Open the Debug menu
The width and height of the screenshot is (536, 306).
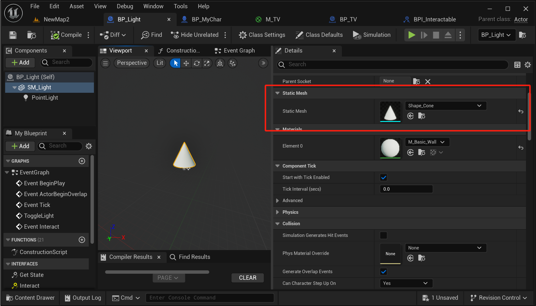click(x=125, y=6)
